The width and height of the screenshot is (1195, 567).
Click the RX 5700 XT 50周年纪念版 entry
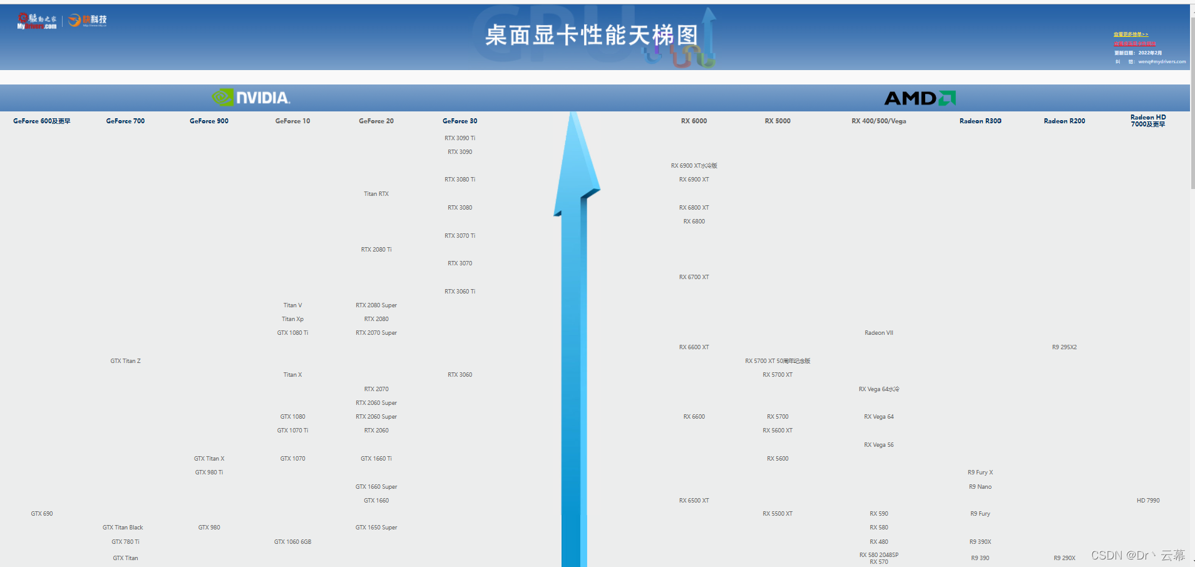(777, 361)
